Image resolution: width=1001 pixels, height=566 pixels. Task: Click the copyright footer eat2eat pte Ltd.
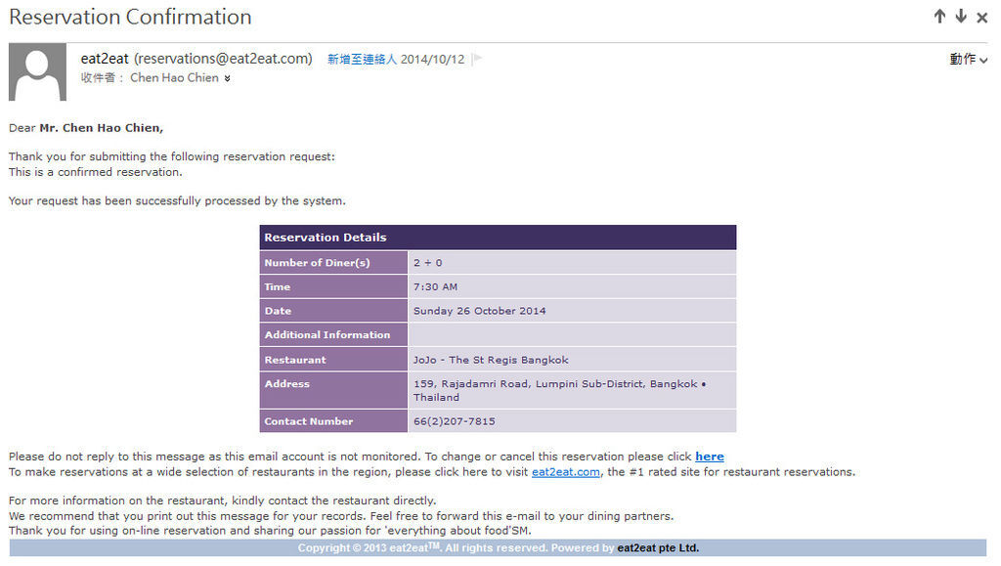(x=658, y=547)
